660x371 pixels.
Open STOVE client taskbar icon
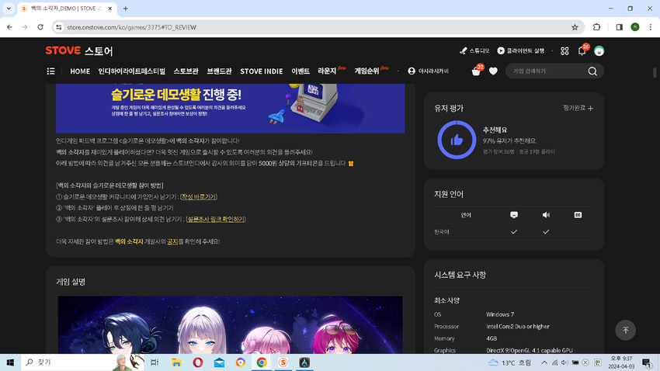coord(283,362)
